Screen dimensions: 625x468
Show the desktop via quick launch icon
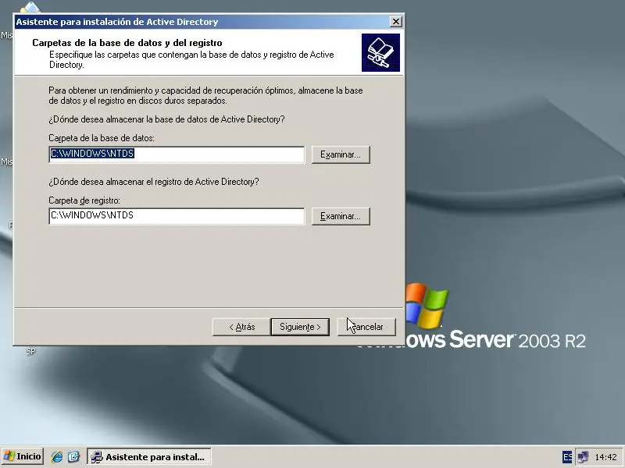(x=73, y=456)
